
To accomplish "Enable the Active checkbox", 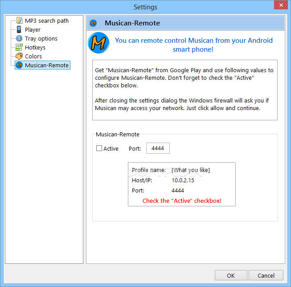I will [x=99, y=148].
